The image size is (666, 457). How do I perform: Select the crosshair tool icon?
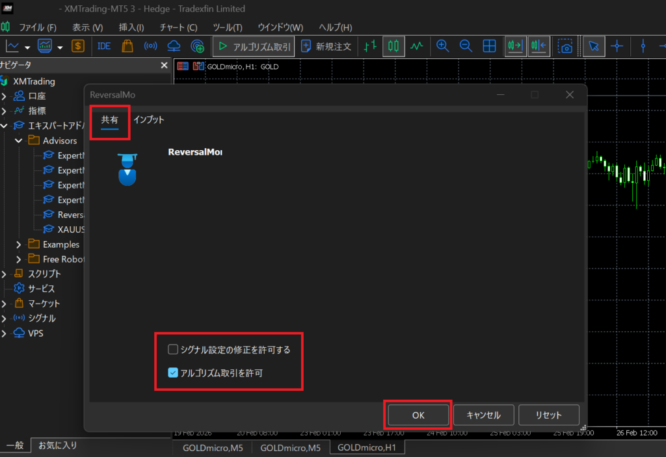click(617, 46)
